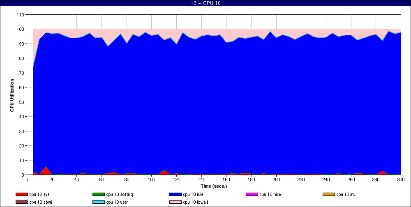This screenshot has height=207, width=411.
Task: Click the brown cpu 10 steal legend swatch
Action: [22, 202]
